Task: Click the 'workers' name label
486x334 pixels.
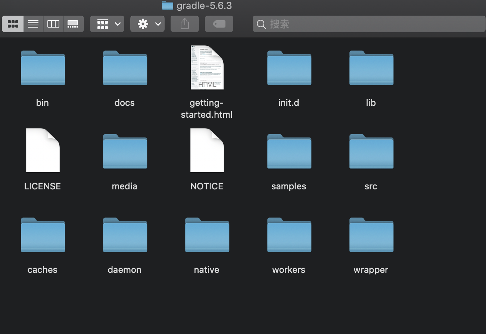Action: click(x=289, y=270)
